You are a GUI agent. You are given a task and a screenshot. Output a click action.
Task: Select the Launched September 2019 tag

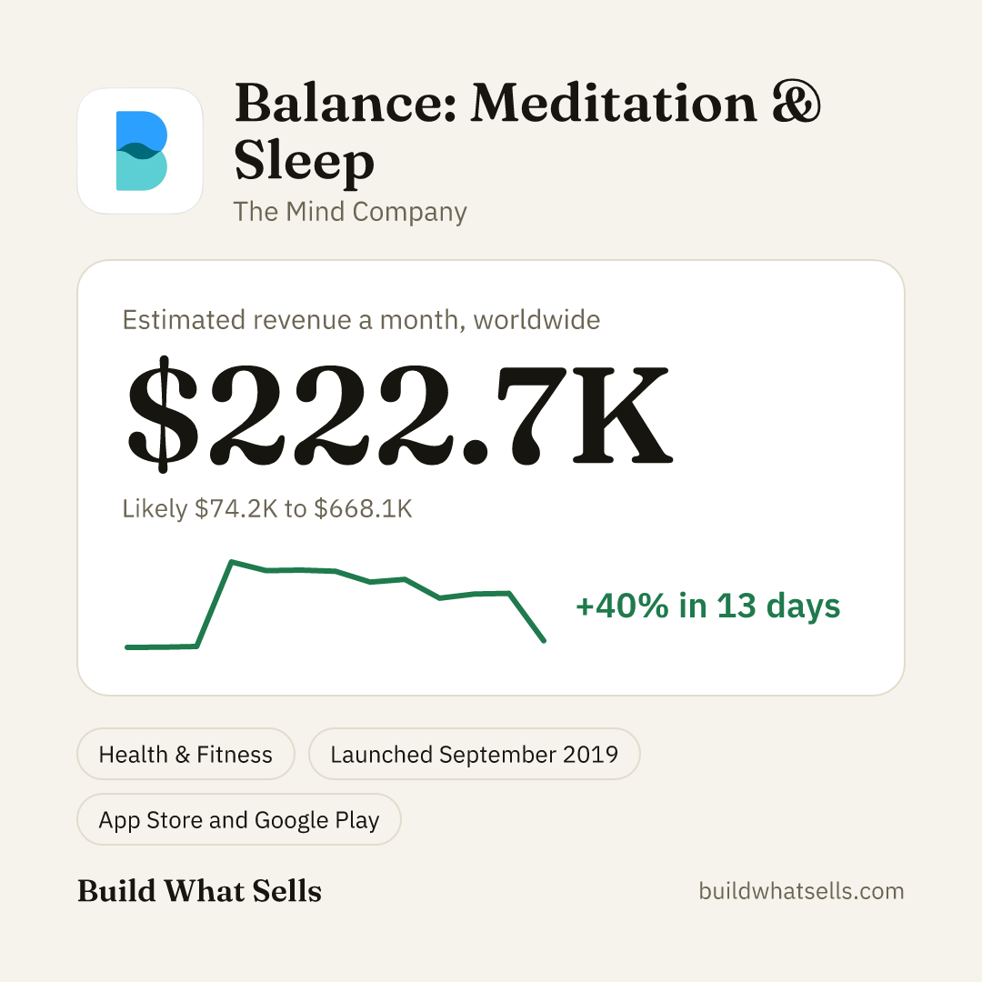474,754
